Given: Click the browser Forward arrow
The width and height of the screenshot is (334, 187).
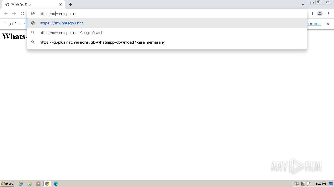Looking at the screenshot, I should point(14,14).
